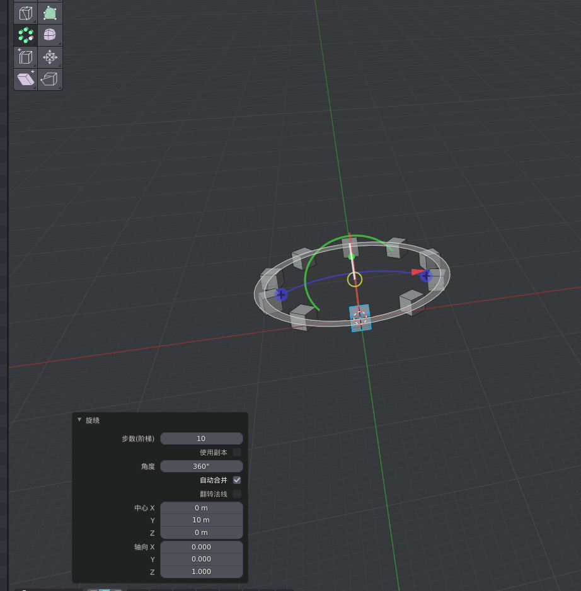
Task: Toggle the 使用副本 checkbox
Action: pos(237,452)
